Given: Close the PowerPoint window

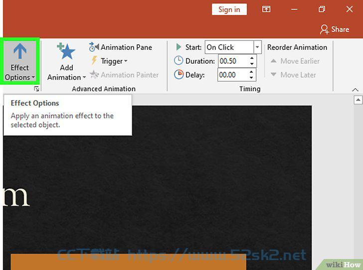Looking at the screenshot, I should (x=350, y=9).
